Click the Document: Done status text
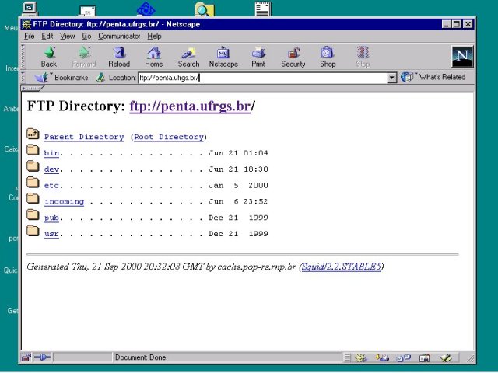 click(x=140, y=357)
